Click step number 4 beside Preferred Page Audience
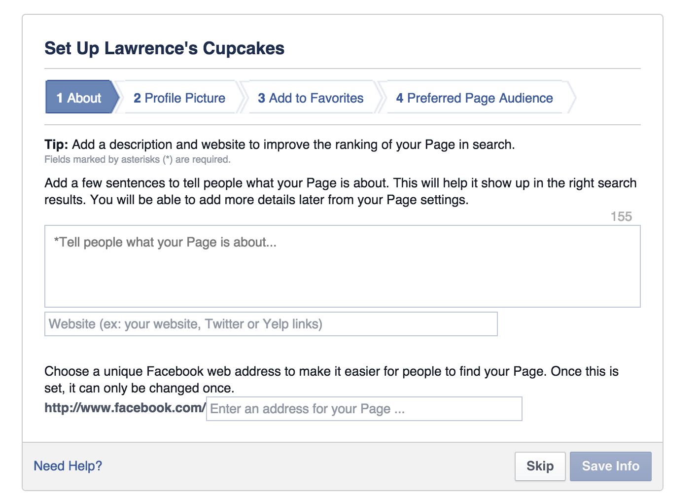The height and width of the screenshot is (498, 699). [400, 98]
